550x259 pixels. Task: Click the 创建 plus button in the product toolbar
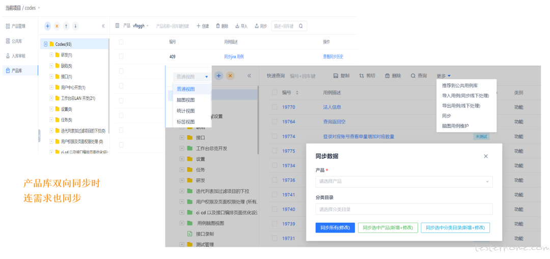[x=203, y=26]
